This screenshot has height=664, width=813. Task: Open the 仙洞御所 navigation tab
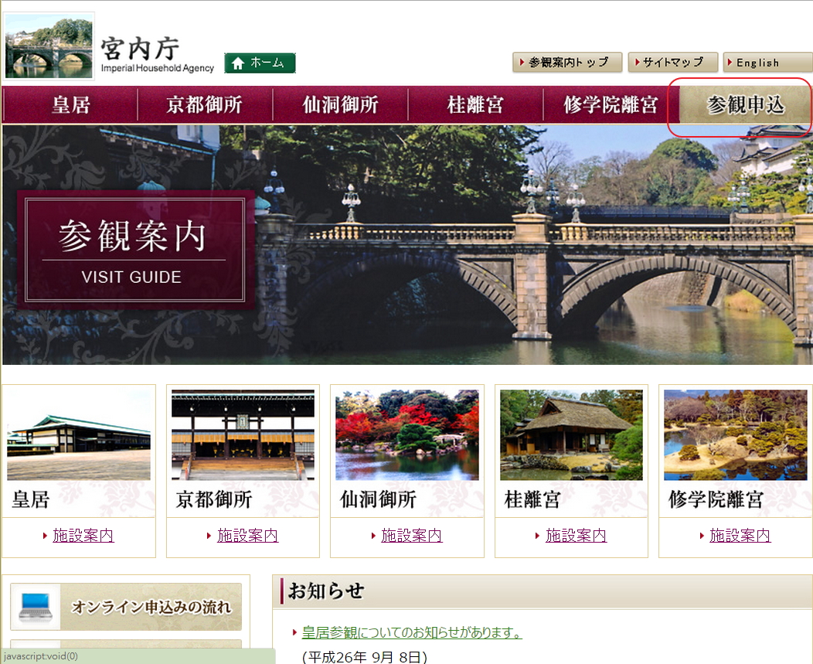click(340, 105)
